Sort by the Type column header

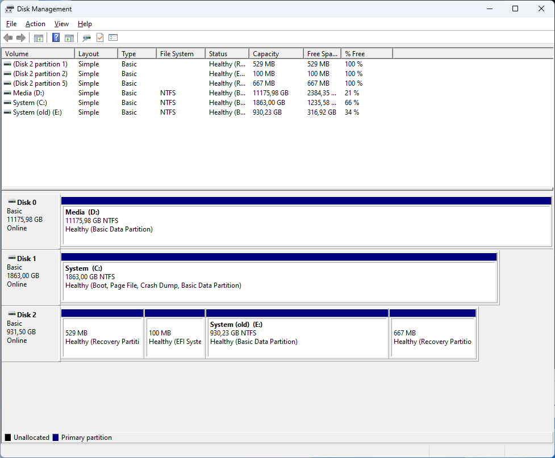(137, 54)
